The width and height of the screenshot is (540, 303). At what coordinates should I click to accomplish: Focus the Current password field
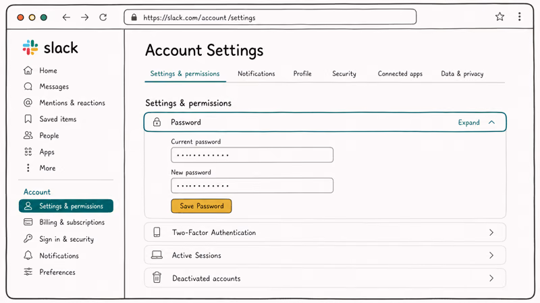[x=252, y=155]
